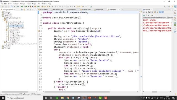
Task: Open File Explorer from the taskbar
Action: 62,98
